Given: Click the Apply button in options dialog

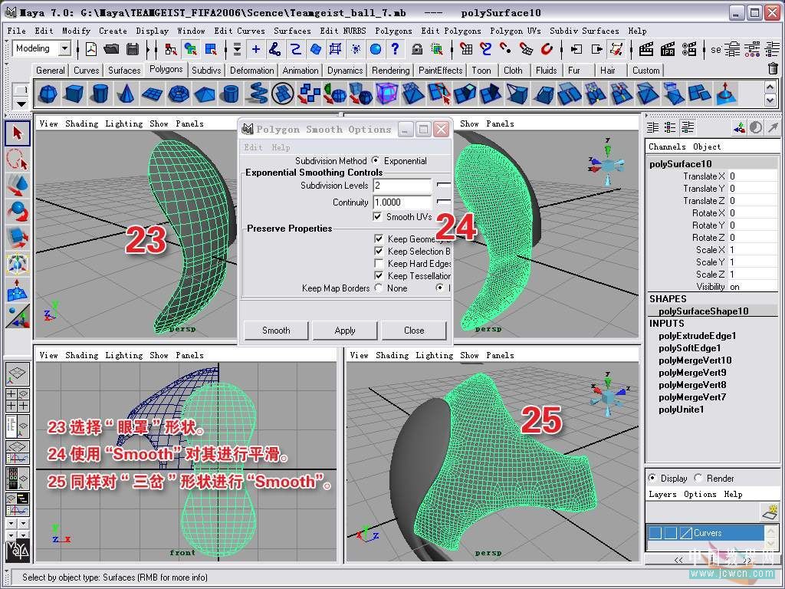Looking at the screenshot, I should click(x=344, y=330).
